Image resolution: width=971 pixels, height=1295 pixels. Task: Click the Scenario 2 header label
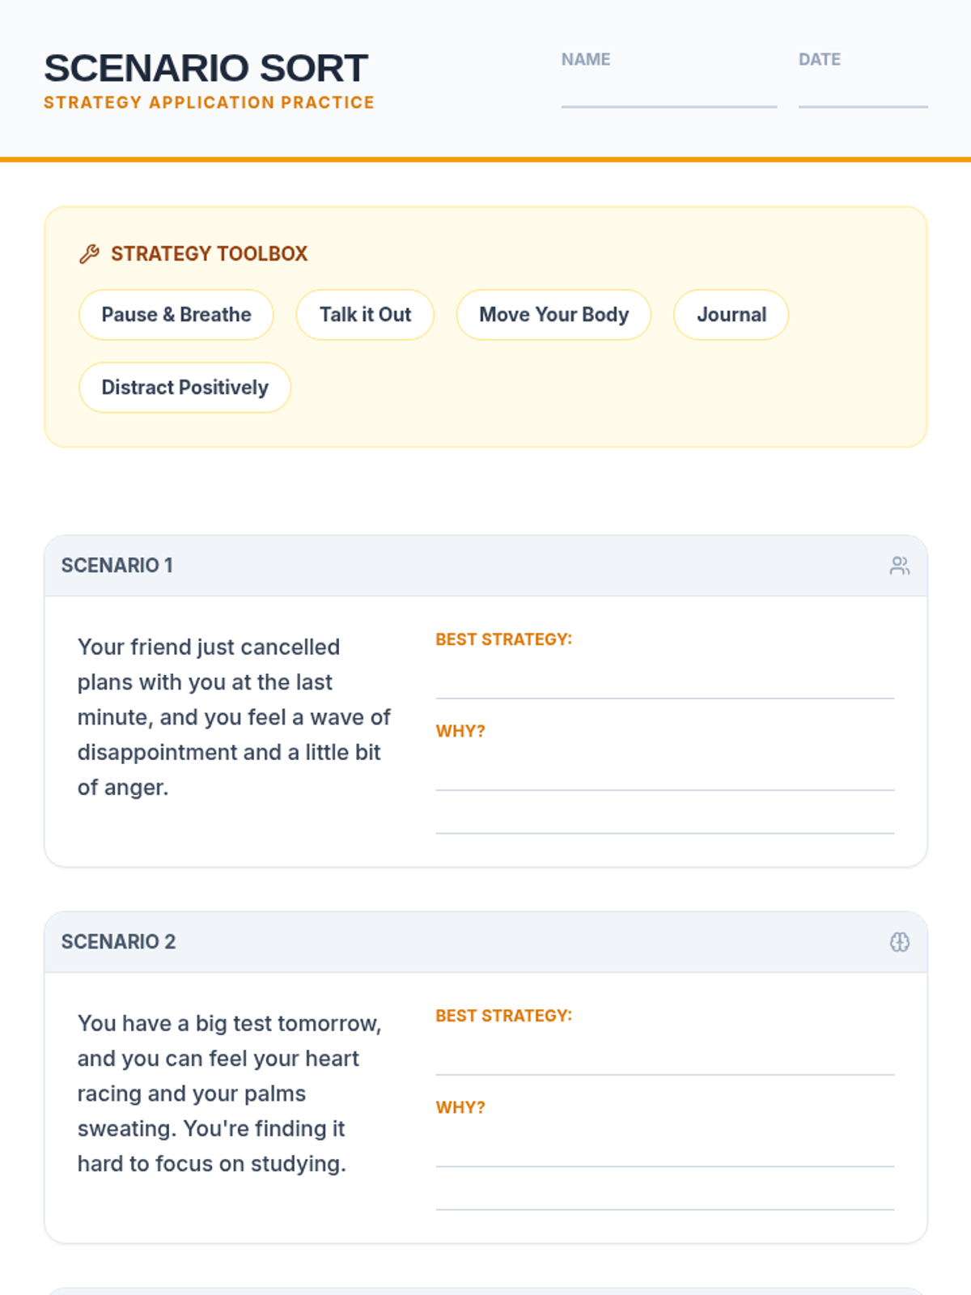coord(118,942)
